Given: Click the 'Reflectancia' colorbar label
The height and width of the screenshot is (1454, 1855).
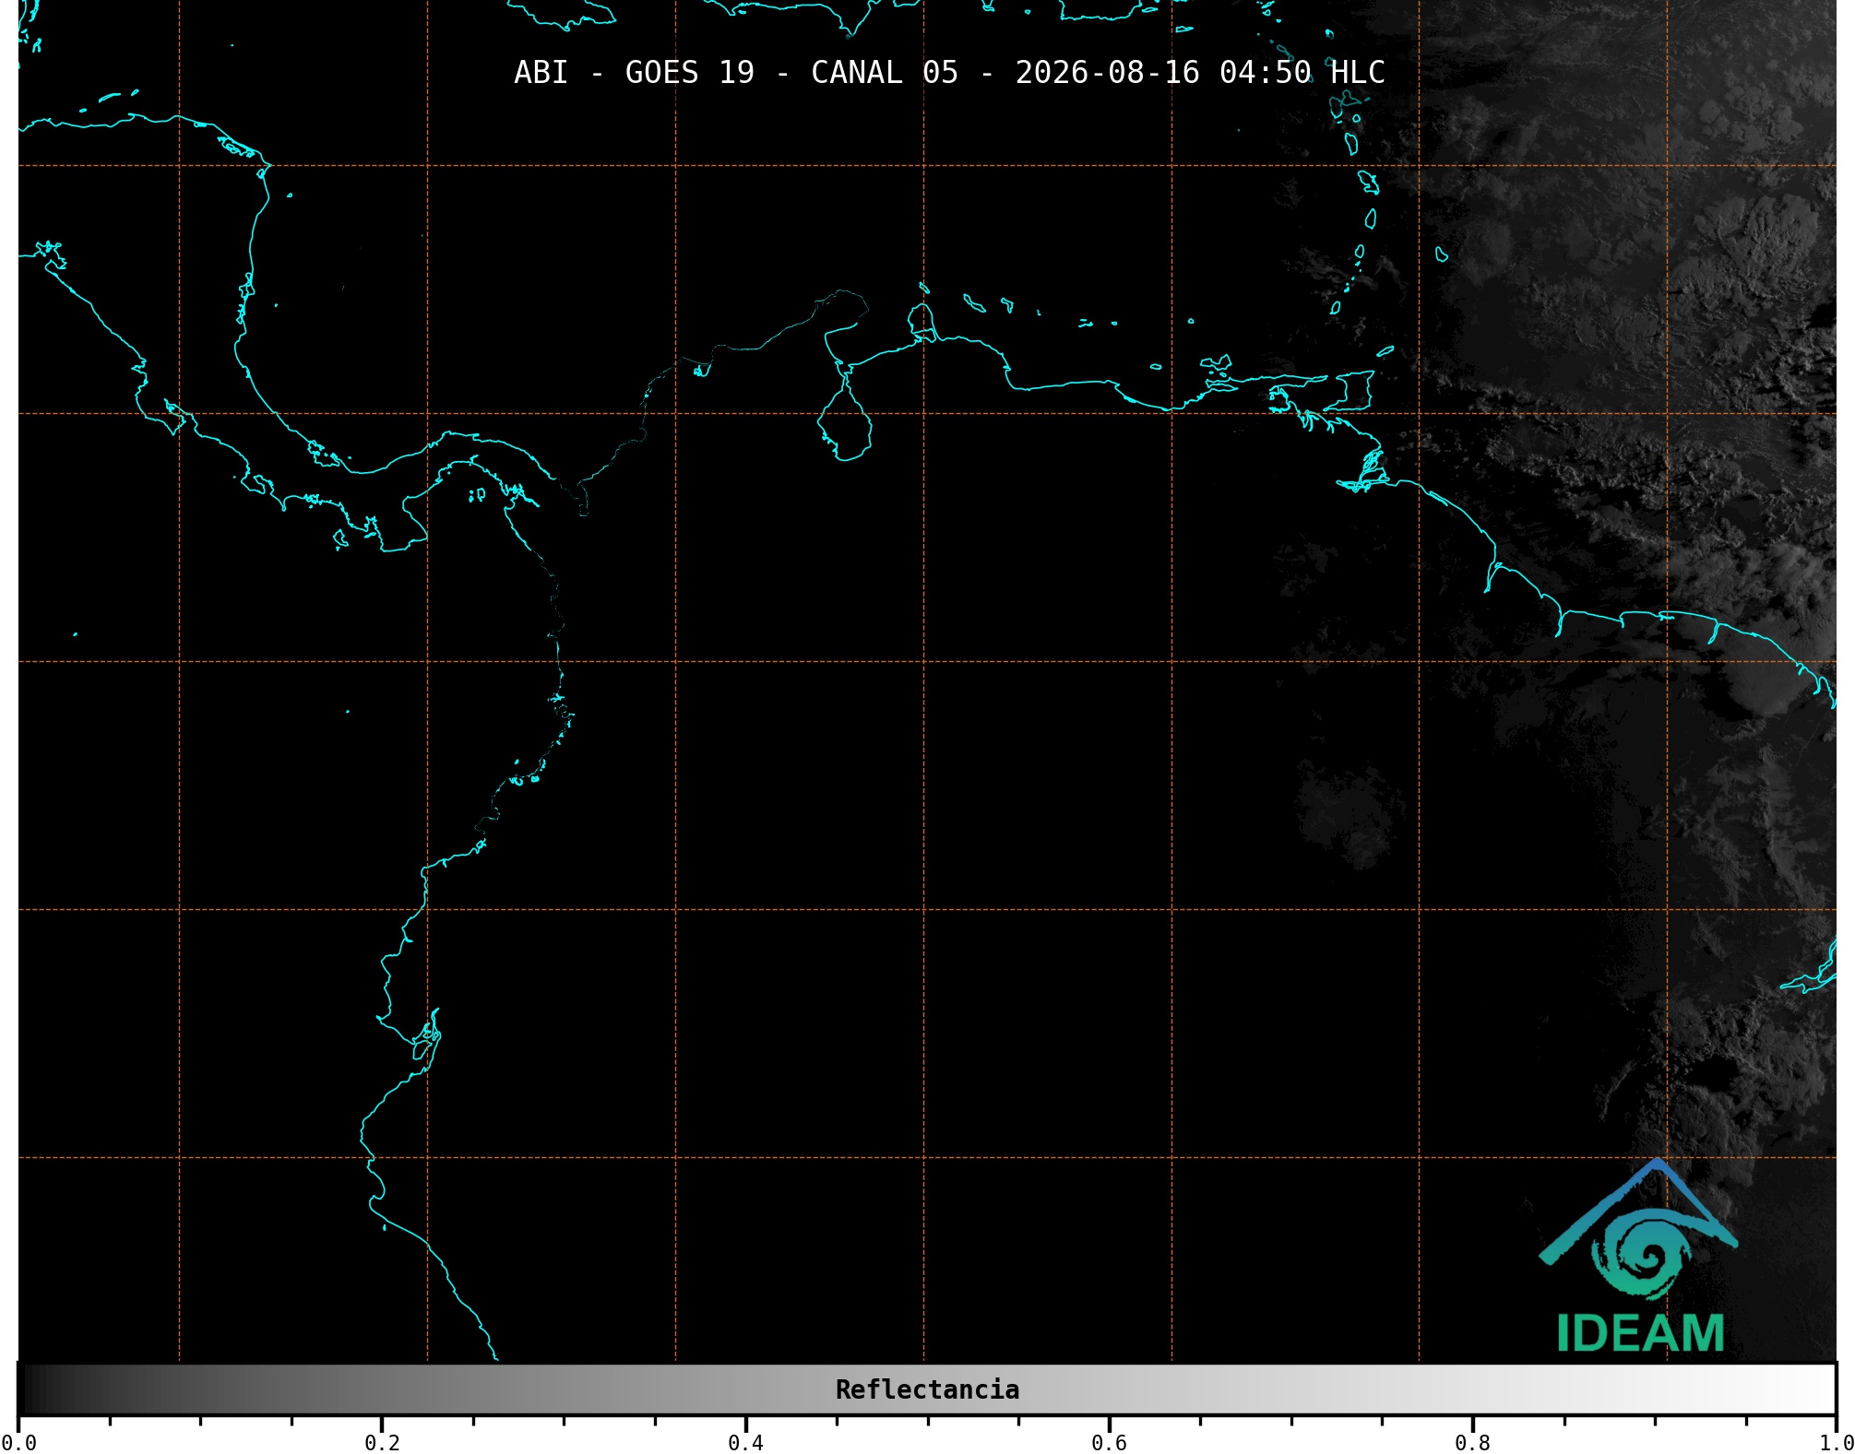Looking at the screenshot, I should (x=927, y=1389).
